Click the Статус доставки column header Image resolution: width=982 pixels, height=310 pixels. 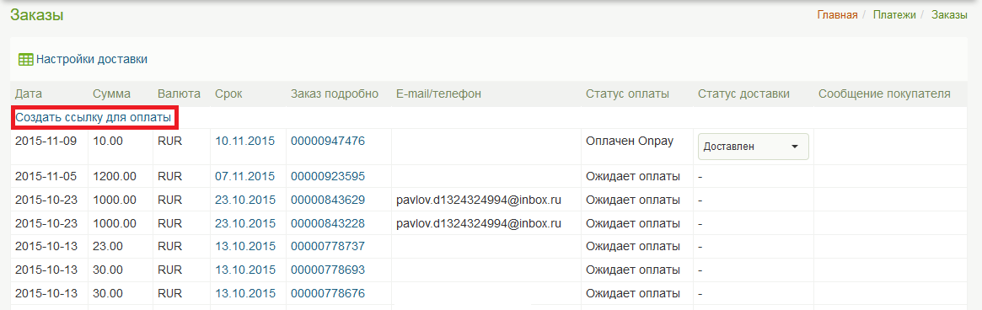coord(744,94)
